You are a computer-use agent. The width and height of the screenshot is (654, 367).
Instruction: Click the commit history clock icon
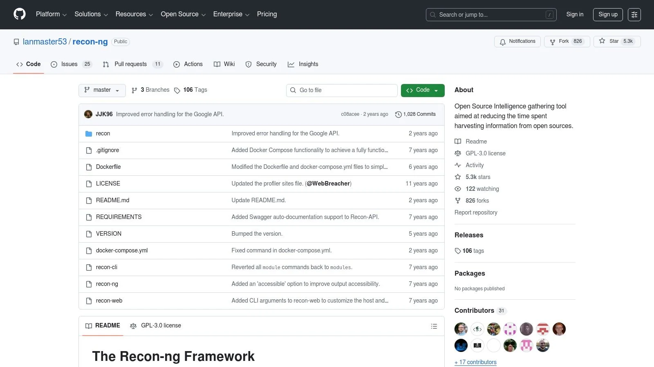coord(398,115)
